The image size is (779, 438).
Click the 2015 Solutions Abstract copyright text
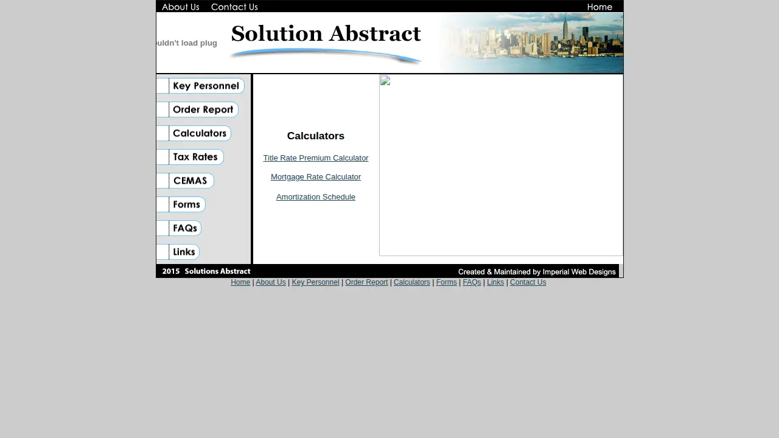click(x=206, y=271)
